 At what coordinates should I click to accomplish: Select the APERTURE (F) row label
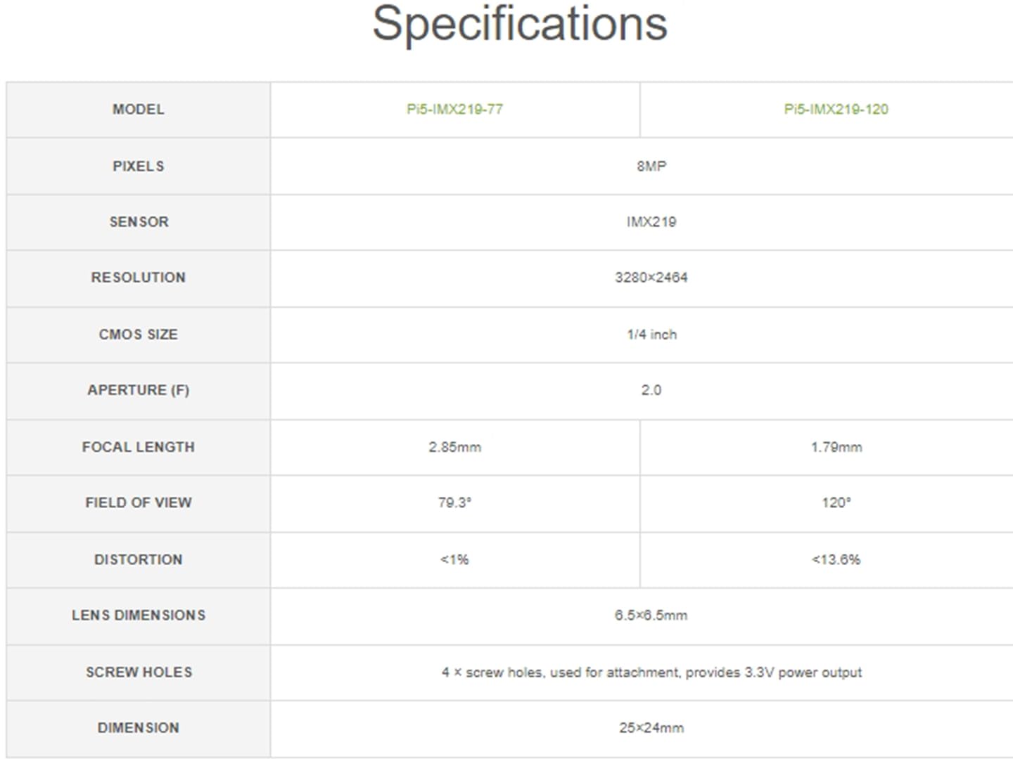tap(139, 390)
